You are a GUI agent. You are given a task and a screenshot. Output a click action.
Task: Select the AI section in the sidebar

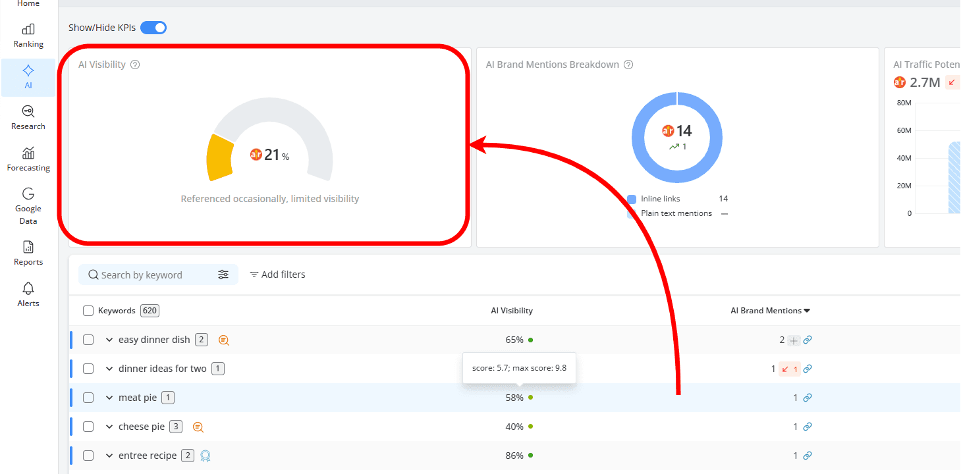click(x=28, y=77)
